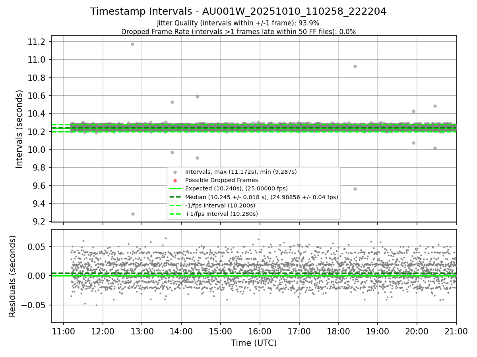
Task: Click the '13:00' time tick label
Action: [x=142, y=331]
